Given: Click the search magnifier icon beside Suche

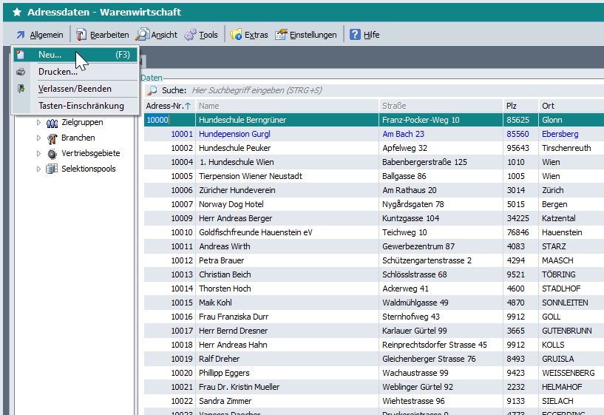Looking at the screenshot, I should pyautogui.click(x=152, y=90).
